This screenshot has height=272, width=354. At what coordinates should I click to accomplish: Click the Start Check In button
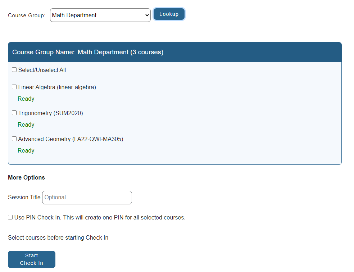(32, 259)
